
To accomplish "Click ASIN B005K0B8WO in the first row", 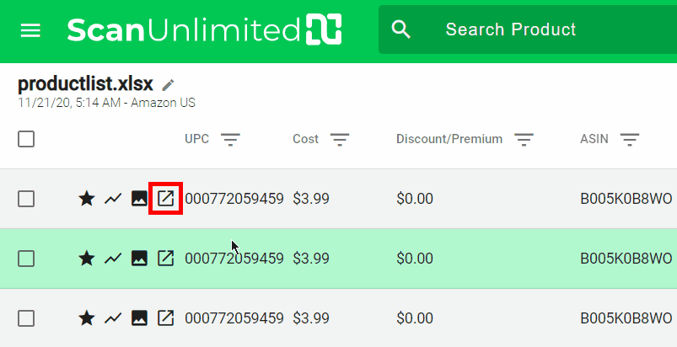I will (626, 199).
